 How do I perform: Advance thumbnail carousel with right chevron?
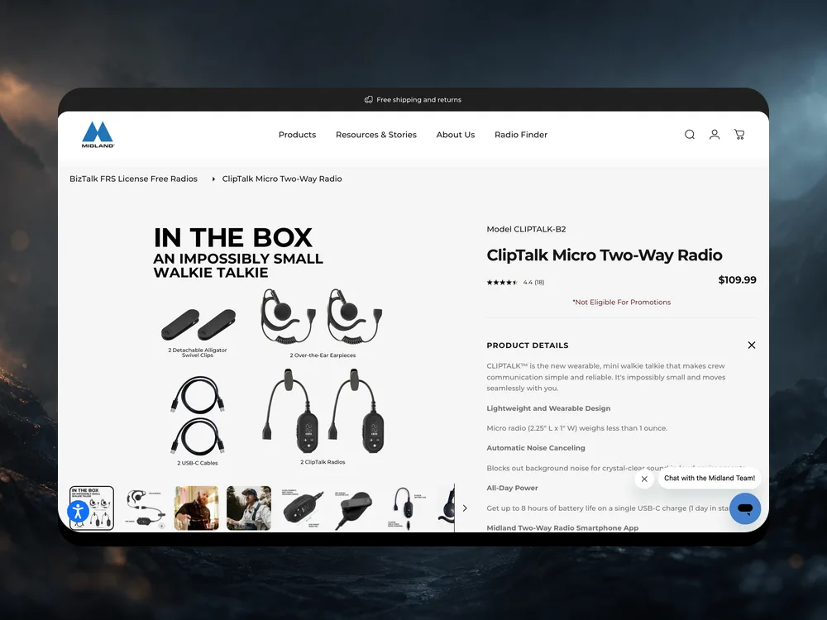[465, 508]
